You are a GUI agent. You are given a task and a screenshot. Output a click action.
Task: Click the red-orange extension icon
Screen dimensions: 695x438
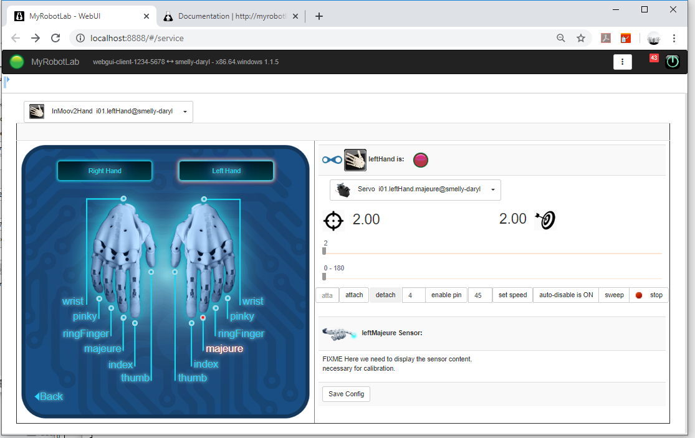coord(625,38)
